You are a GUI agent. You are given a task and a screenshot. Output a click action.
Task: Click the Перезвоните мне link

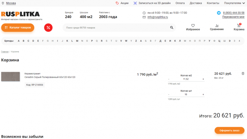pos(233,17)
